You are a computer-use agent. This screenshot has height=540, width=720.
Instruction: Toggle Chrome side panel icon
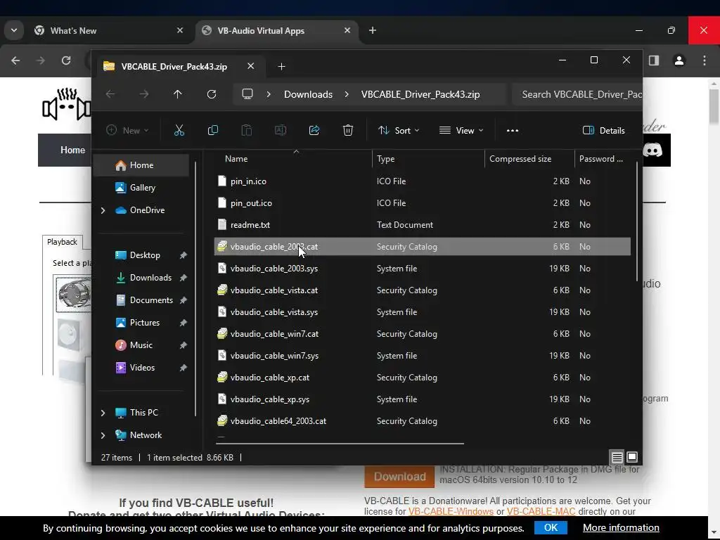click(654, 60)
